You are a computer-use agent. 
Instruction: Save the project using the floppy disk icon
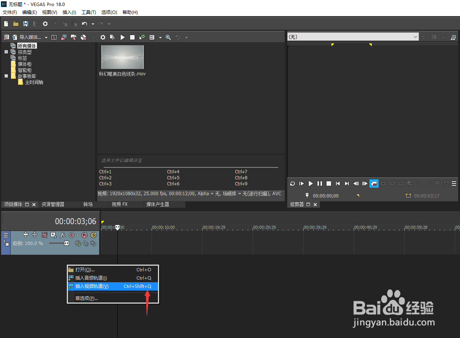(x=26, y=24)
